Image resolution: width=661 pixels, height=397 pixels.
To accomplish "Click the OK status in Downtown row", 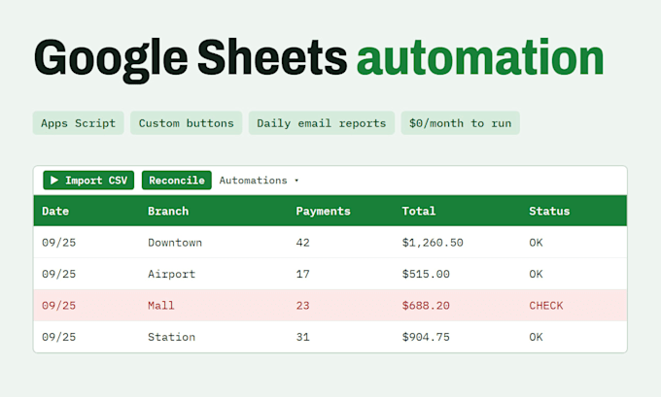I will pos(536,243).
